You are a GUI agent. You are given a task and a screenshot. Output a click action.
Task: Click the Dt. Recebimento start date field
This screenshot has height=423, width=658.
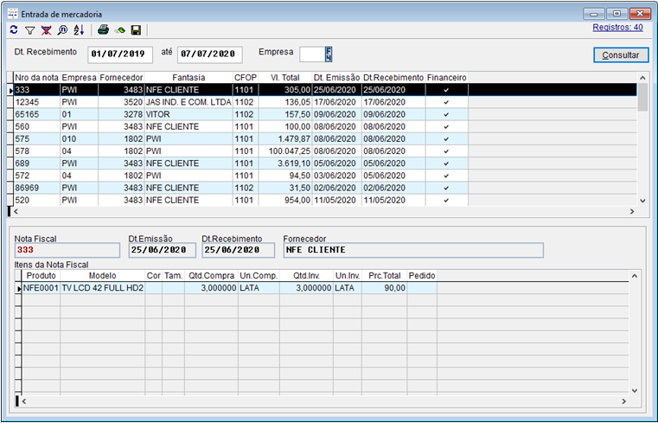click(x=120, y=55)
